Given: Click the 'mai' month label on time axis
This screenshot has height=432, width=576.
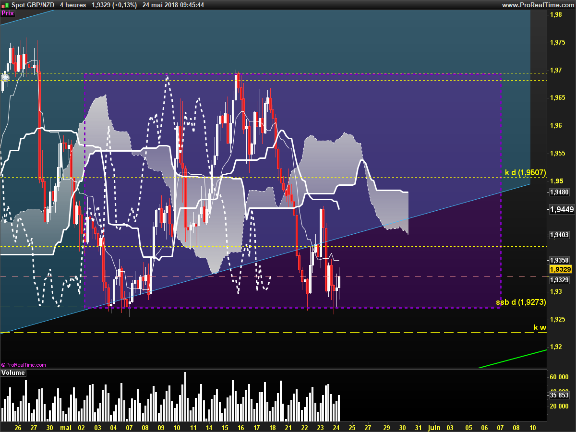Looking at the screenshot, I should tap(65, 427).
